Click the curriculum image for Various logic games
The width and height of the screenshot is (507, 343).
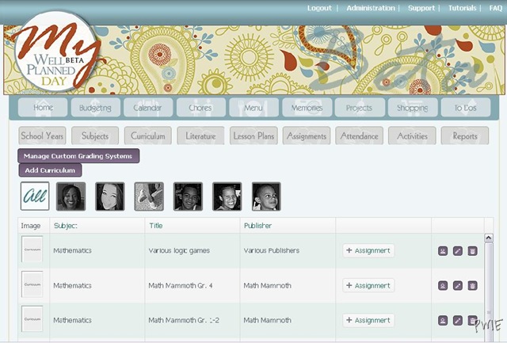[32, 250]
